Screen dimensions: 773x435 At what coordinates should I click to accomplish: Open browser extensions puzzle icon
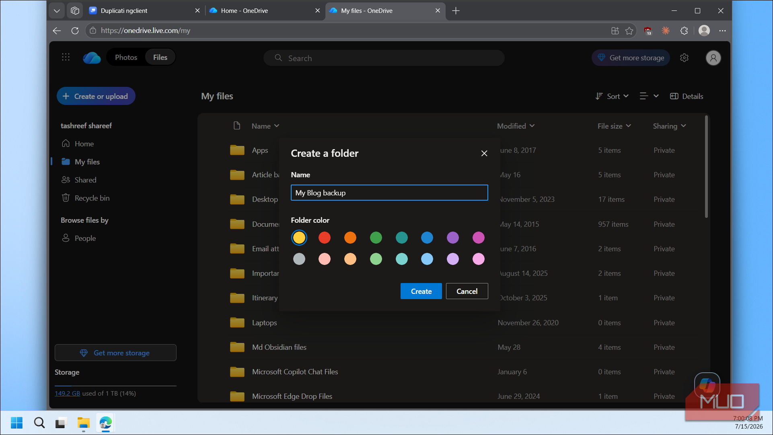[684, 31]
